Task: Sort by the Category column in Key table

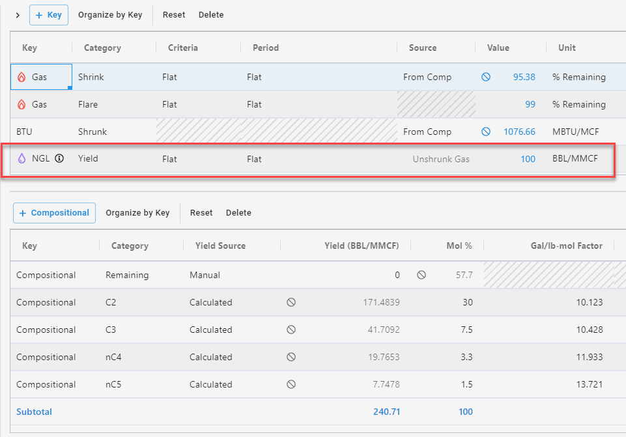Action: pyautogui.click(x=102, y=48)
